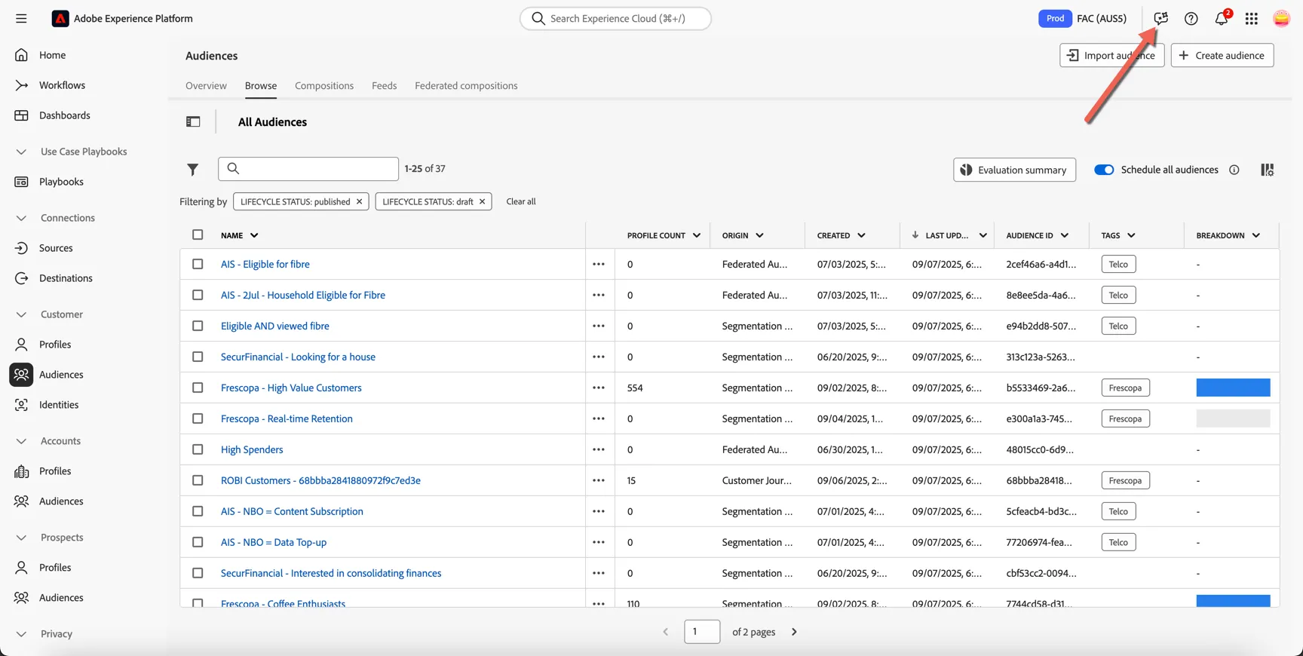Remove the LIFECYCLE STATUS: draft filter
Screen dimensions: 1303x656
coord(483,201)
